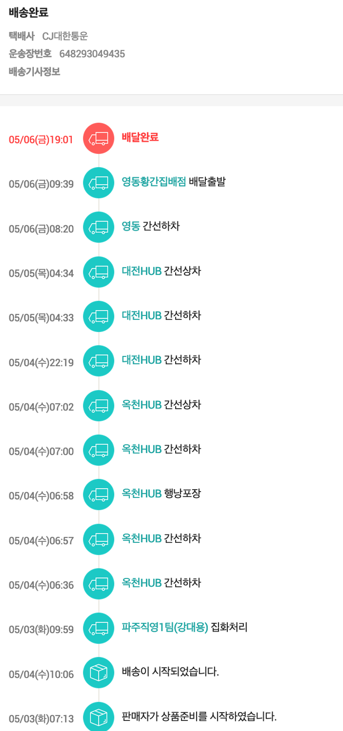
Task: Click truck icon for 대전HUB 간선상차 entry
Action: (98, 272)
